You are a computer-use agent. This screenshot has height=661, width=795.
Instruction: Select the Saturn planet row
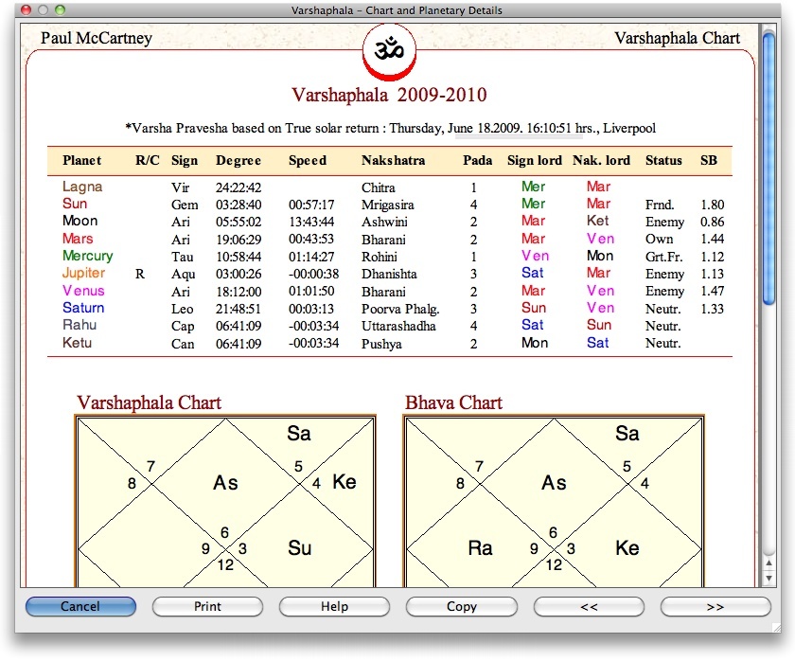[83, 308]
